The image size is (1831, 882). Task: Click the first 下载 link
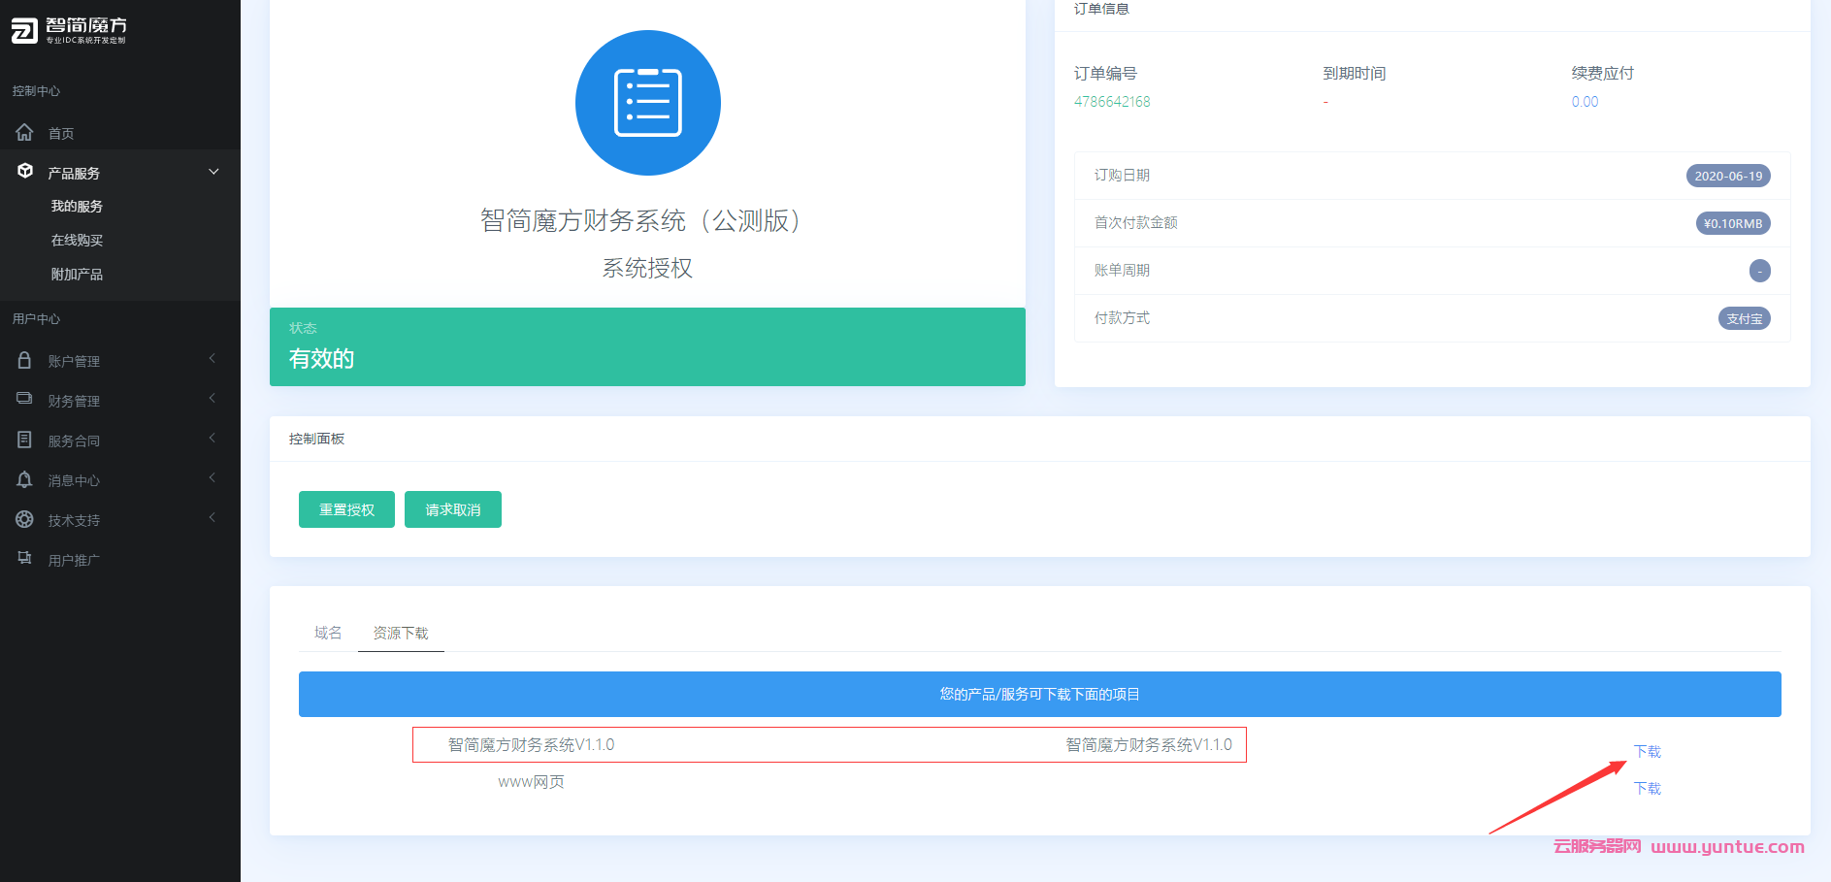(1647, 752)
